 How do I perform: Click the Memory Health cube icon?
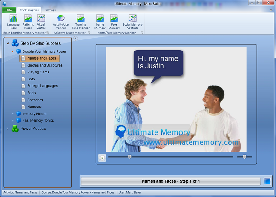click(x=18, y=114)
